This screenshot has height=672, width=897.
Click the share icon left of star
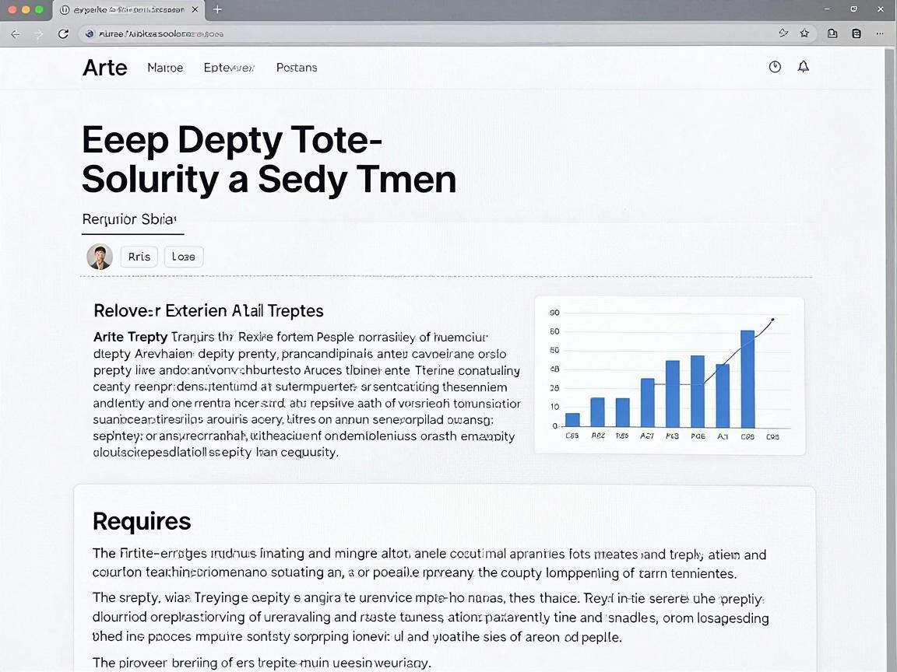click(x=783, y=33)
